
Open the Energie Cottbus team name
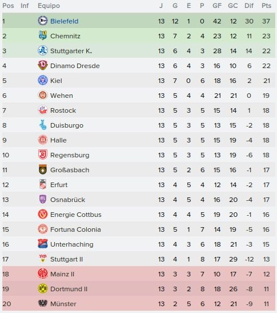76,215
